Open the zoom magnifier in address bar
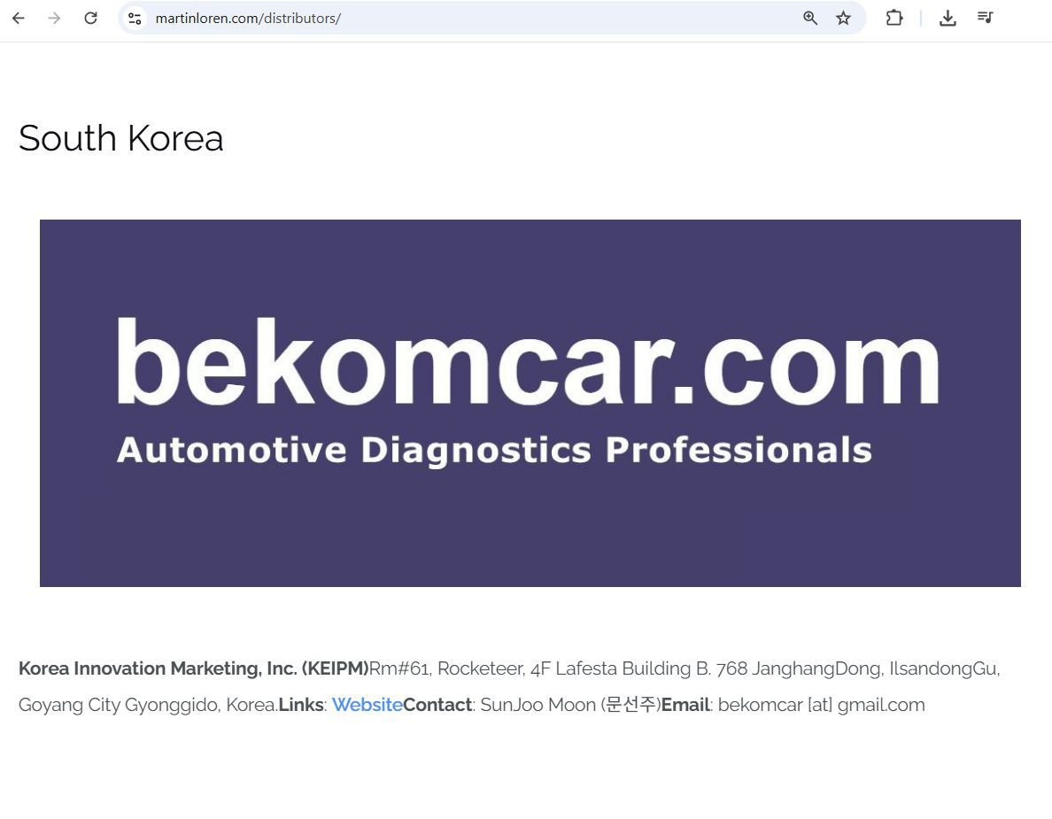This screenshot has height=819, width=1052. [x=809, y=18]
